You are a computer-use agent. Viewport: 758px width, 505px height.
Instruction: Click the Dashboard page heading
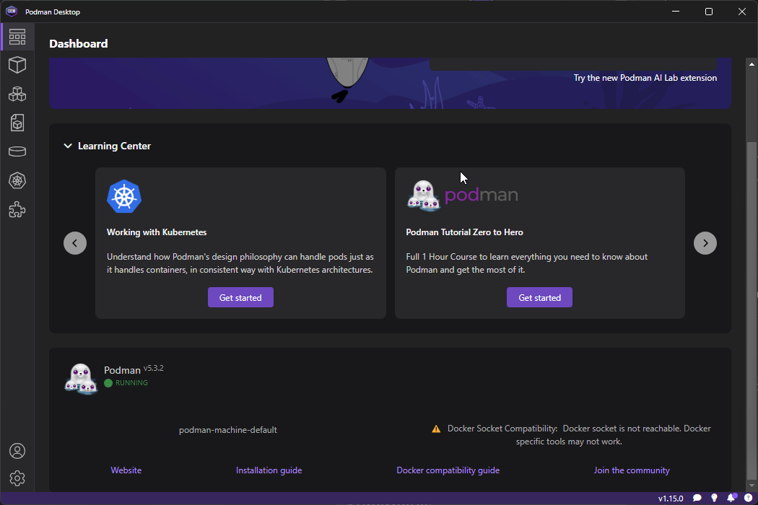(78, 43)
